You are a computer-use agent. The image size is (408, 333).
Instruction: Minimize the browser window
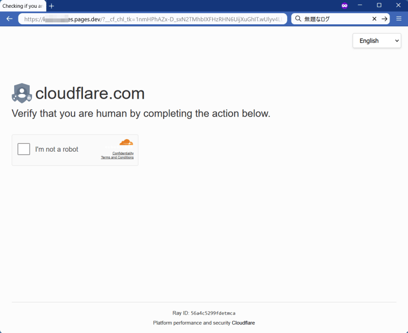click(x=360, y=5)
